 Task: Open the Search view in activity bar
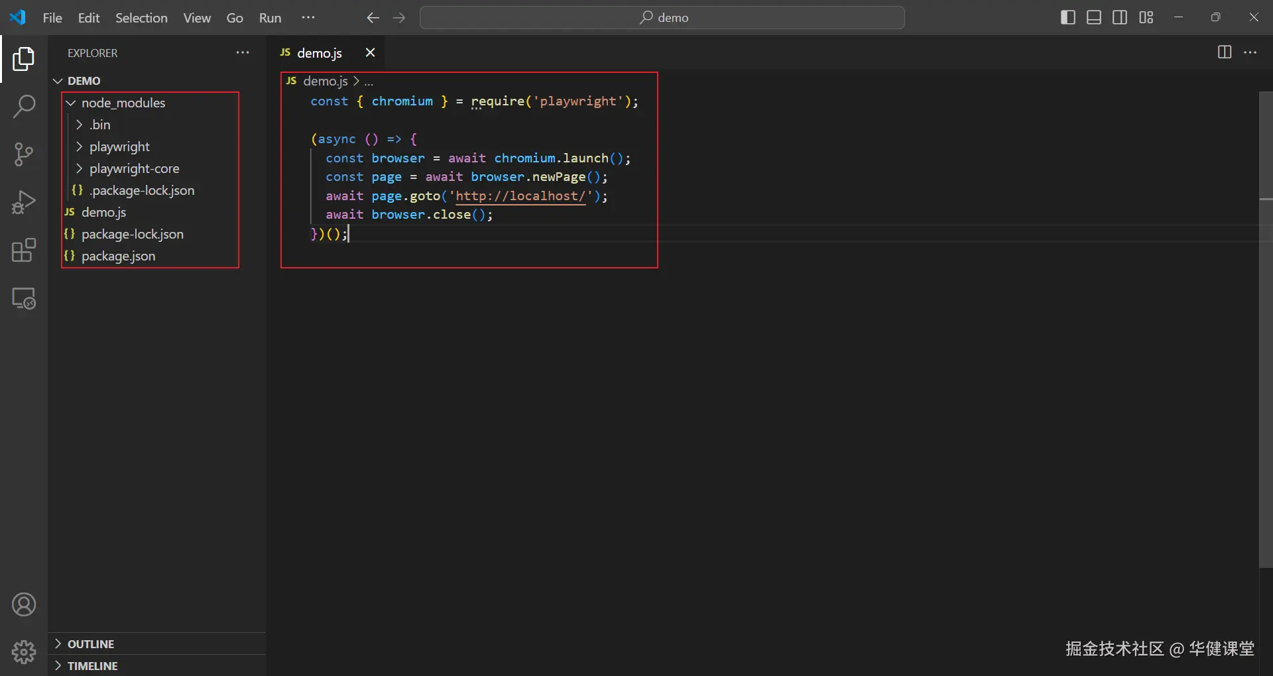coord(24,107)
